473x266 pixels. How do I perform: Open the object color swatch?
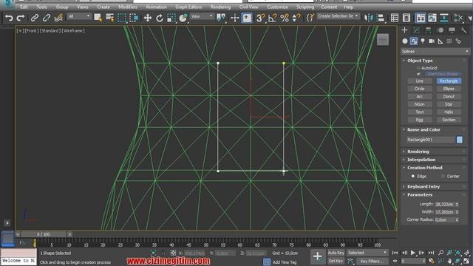pyautogui.click(x=459, y=140)
